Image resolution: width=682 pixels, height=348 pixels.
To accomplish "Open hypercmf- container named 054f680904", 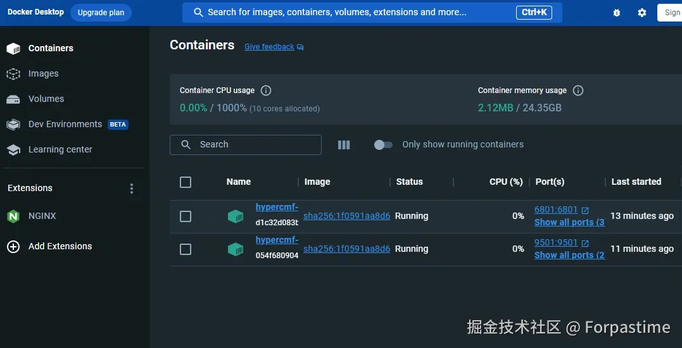I will 277,240.
